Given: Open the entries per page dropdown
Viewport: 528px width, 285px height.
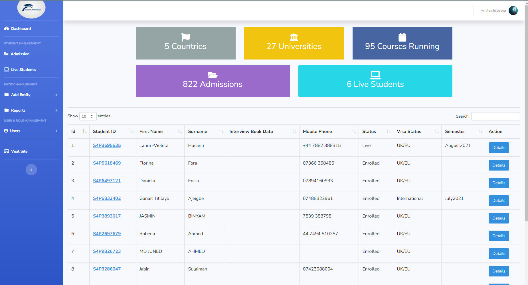Looking at the screenshot, I should (88, 116).
